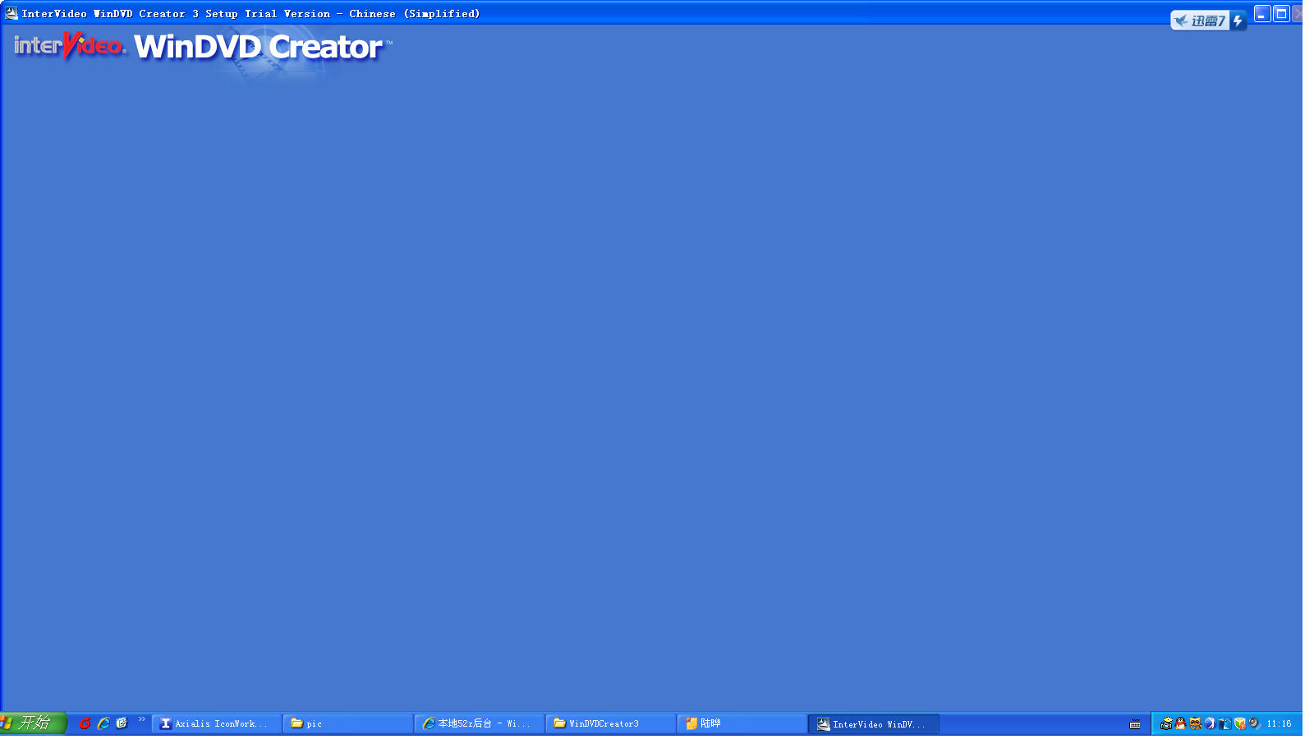Image resolution: width=1314 pixels, height=739 pixels.
Task: Switch to 陆晔 taskbar window
Action: (x=742, y=723)
